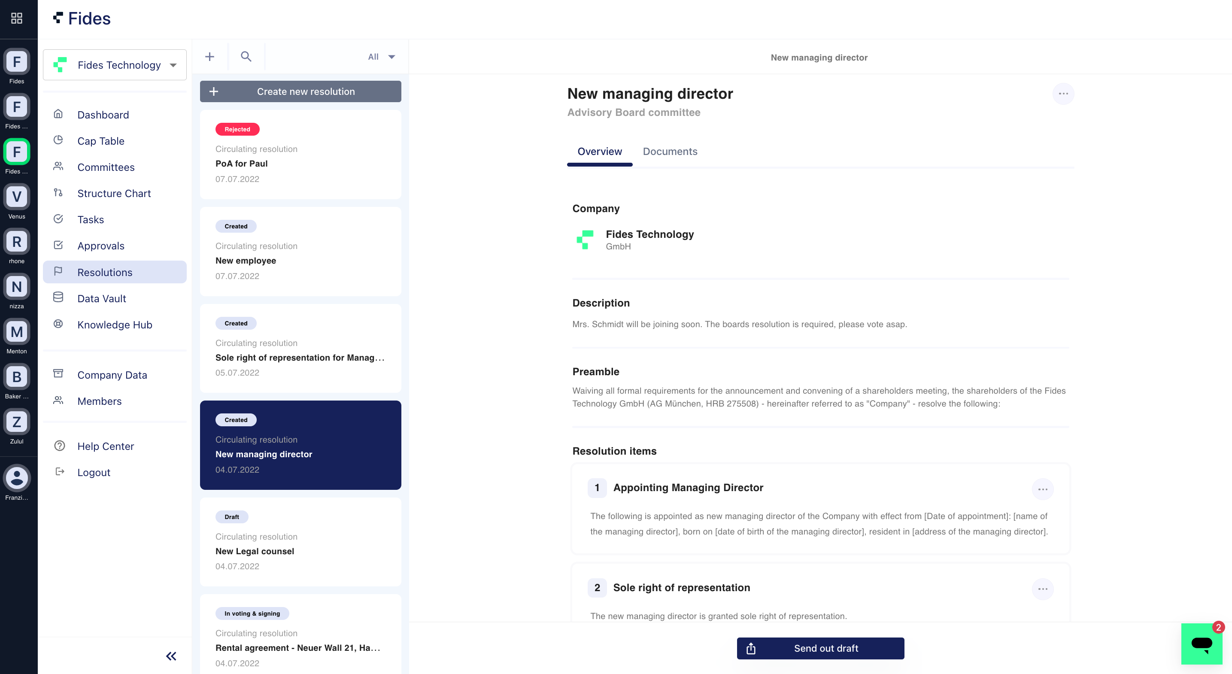This screenshot has height=674, width=1232.
Task: Open the All filter dropdown
Action: [381, 56]
